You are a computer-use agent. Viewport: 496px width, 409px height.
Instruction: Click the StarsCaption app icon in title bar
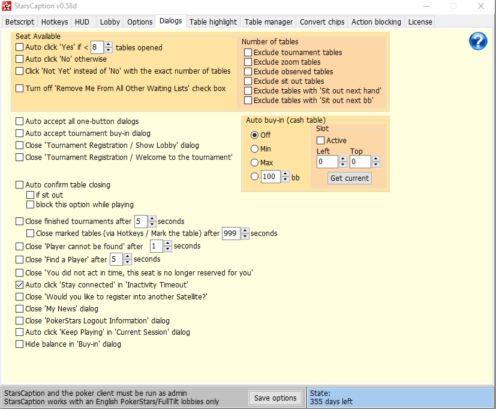pyautogui.click(x=7, y=6)
